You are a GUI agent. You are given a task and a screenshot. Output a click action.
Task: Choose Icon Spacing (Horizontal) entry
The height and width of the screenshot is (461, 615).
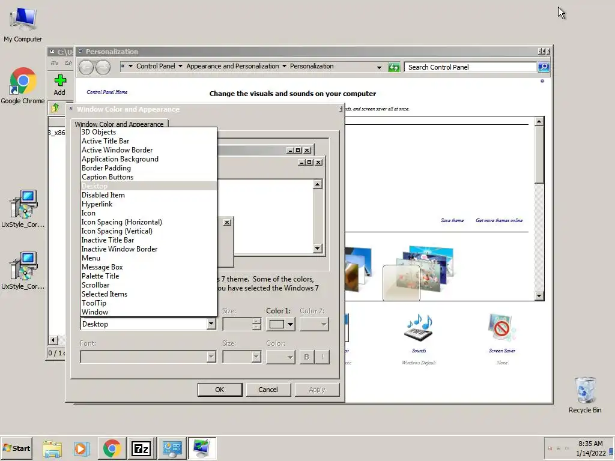coord(148,222)
